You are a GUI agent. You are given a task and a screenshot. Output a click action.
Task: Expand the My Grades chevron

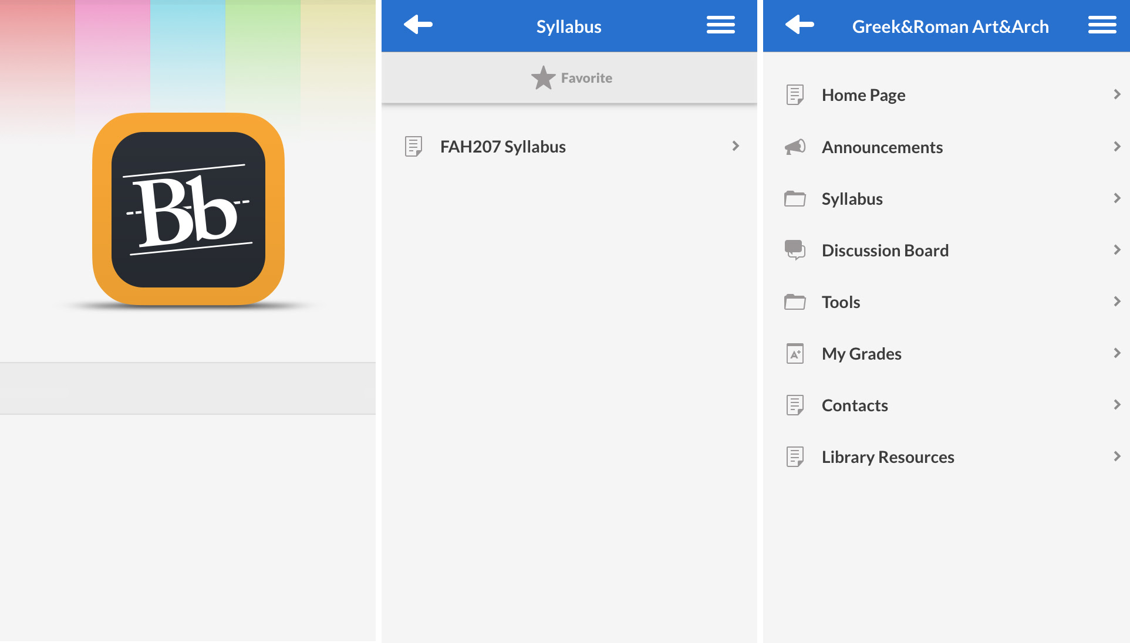pyautogui.click(x=1116, y=353)
